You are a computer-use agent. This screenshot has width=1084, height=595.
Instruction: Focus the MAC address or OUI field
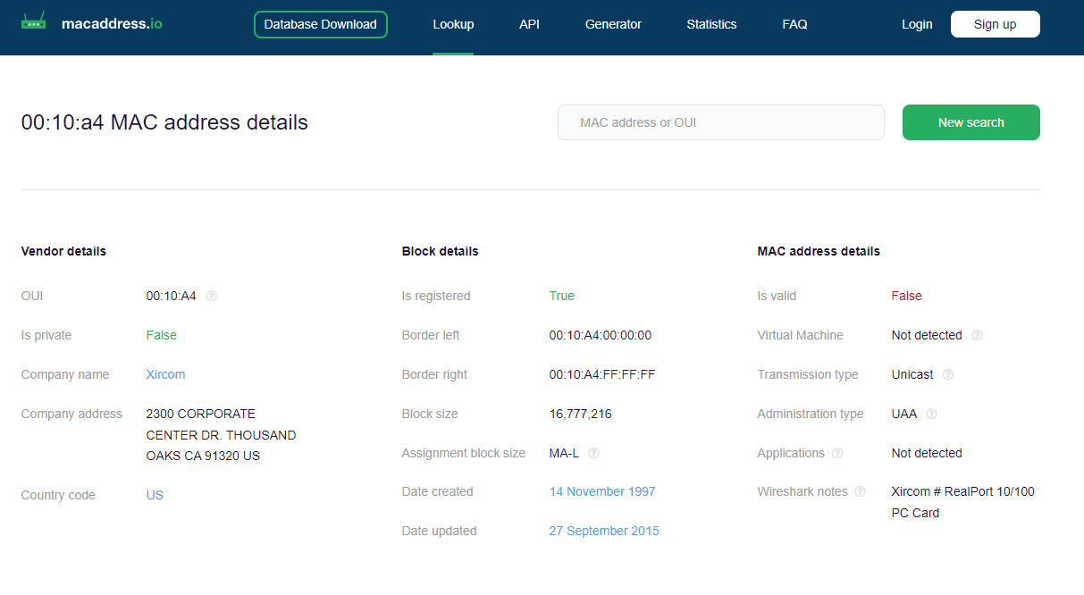click(721, 122)
